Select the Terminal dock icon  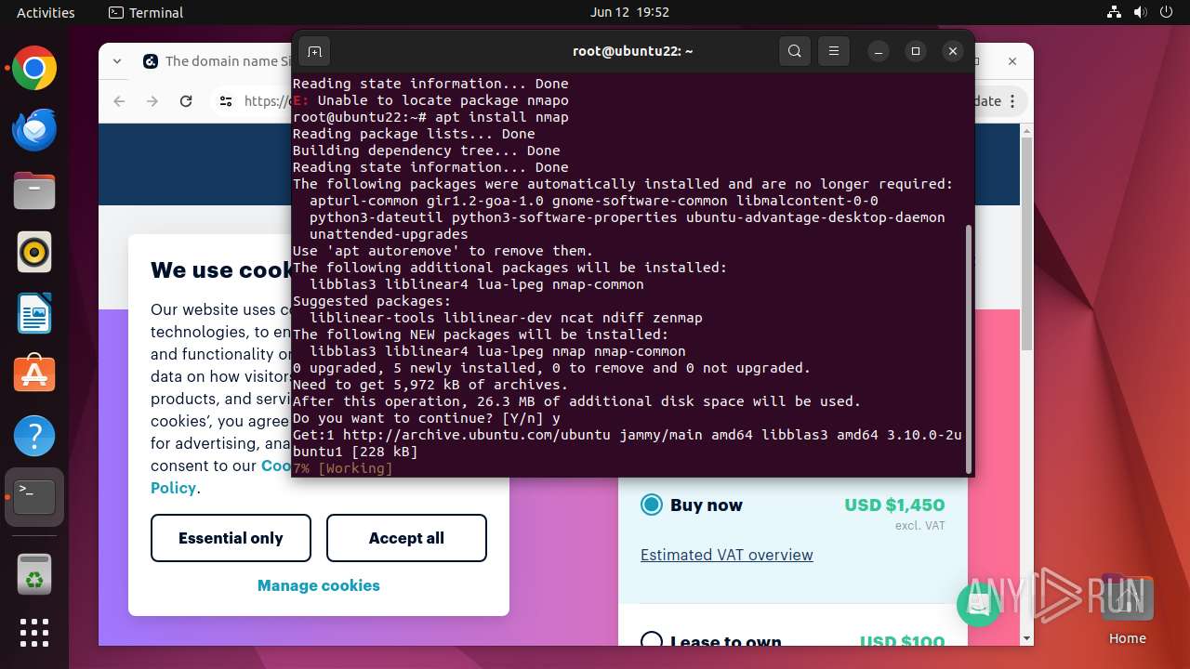34,498
